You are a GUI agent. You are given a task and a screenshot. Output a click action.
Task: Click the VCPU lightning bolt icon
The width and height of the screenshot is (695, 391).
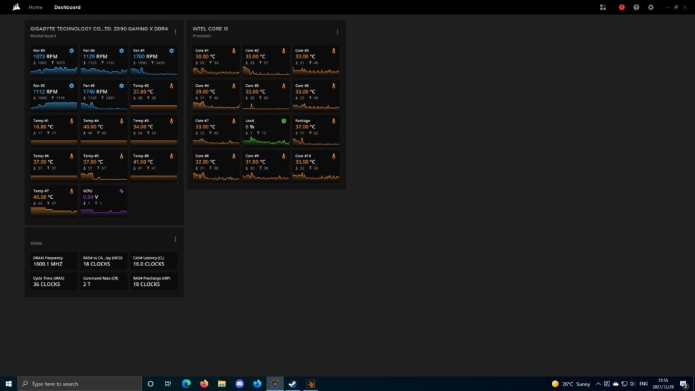pos(121,191)
